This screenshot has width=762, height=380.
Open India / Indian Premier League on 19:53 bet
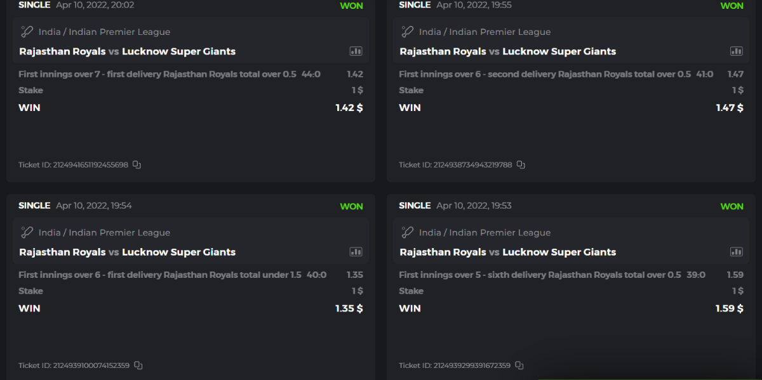485,232
